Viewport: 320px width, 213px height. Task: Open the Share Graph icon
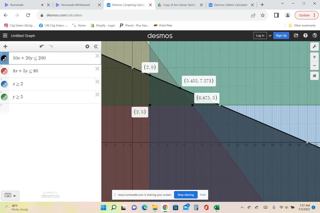coord(296,36)
